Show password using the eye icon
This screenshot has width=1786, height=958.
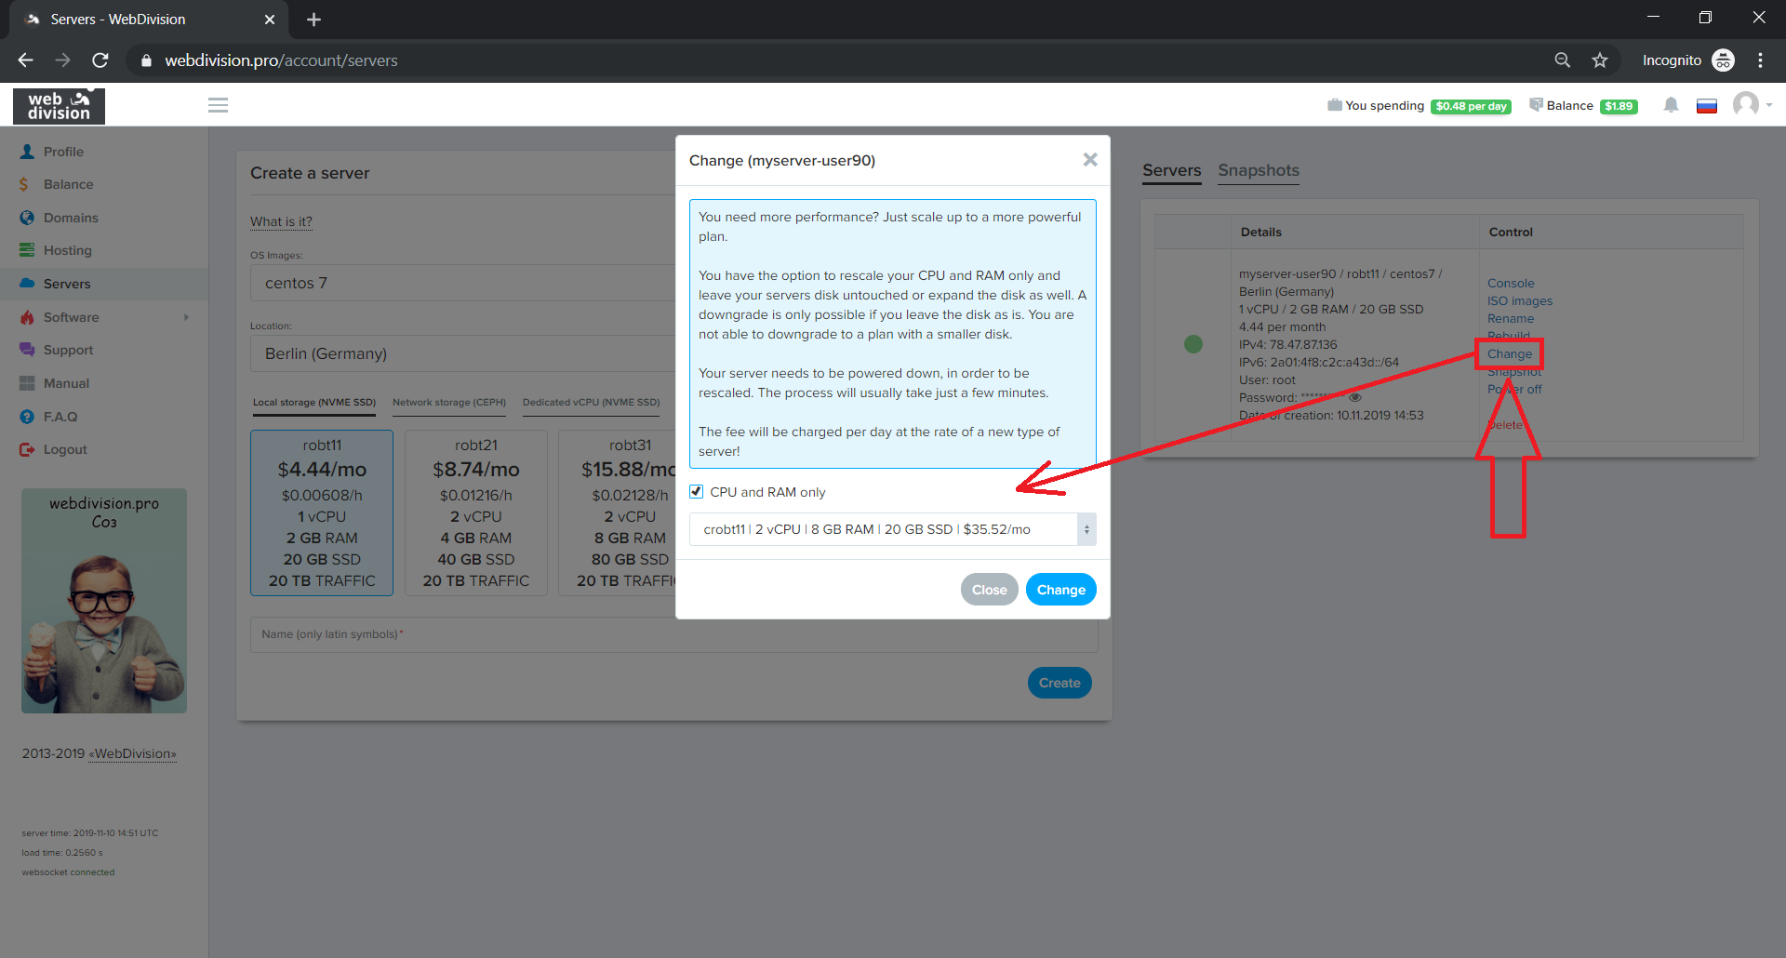tap(1355, 397)
